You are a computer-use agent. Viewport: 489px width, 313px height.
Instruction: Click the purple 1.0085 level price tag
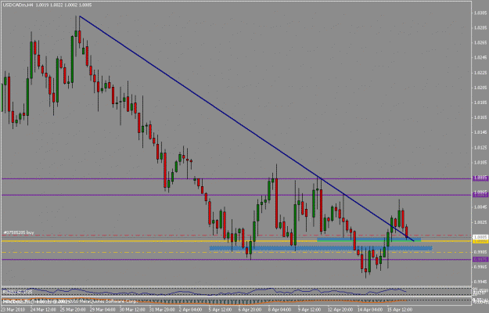pyautogui.click(x=480, y=178)
